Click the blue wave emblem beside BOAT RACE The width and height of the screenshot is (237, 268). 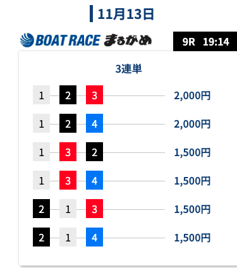27,40
